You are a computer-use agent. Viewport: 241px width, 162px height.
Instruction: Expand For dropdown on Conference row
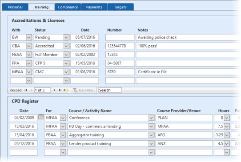click(x=63, y=118)
